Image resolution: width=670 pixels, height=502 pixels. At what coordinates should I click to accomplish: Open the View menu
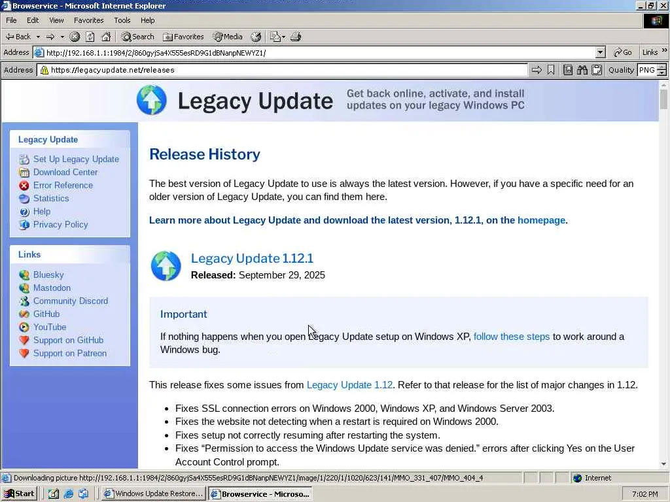pos(56,20)
